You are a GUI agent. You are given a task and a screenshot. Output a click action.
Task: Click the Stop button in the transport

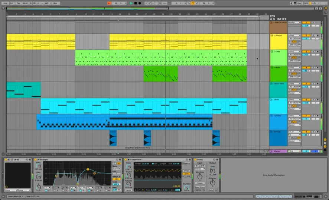[135, 3]
